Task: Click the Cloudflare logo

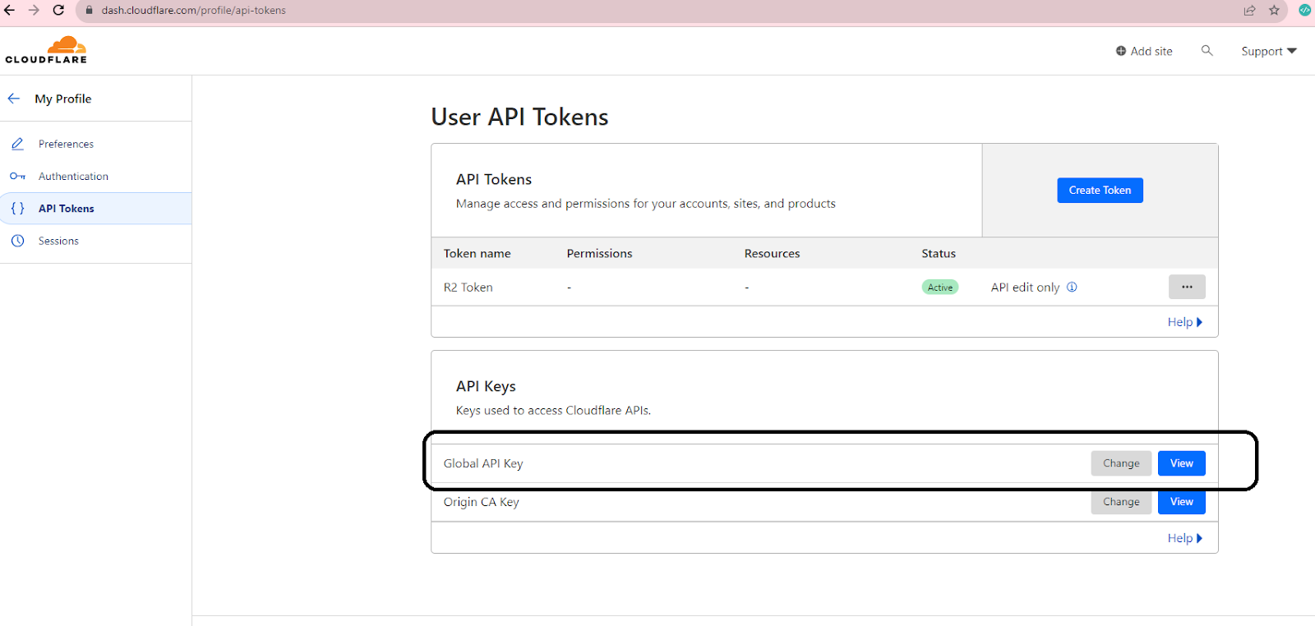Action: [46, 50]
